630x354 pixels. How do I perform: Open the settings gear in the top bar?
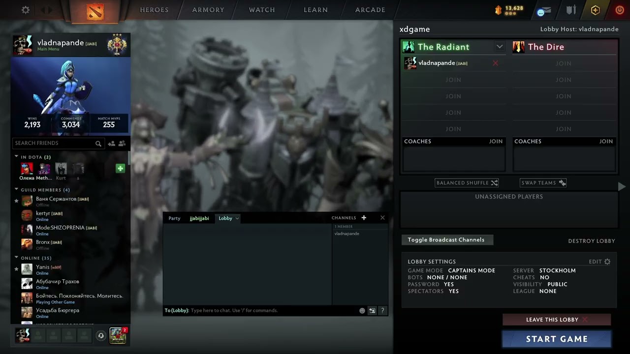tap(26, 10)
